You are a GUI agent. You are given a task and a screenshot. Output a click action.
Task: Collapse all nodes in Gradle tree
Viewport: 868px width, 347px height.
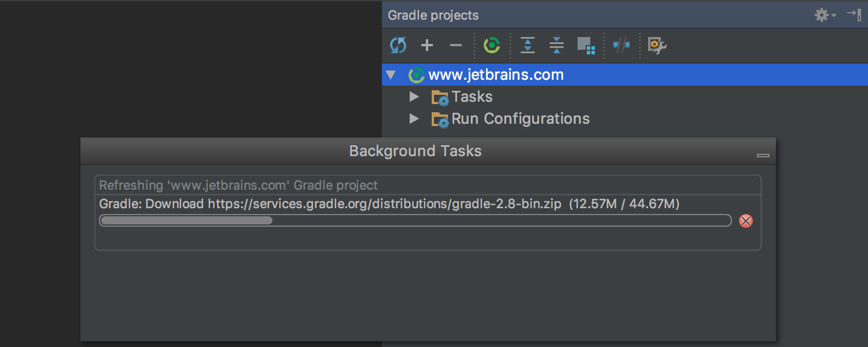pyautogui.click(x=556, y=45)
